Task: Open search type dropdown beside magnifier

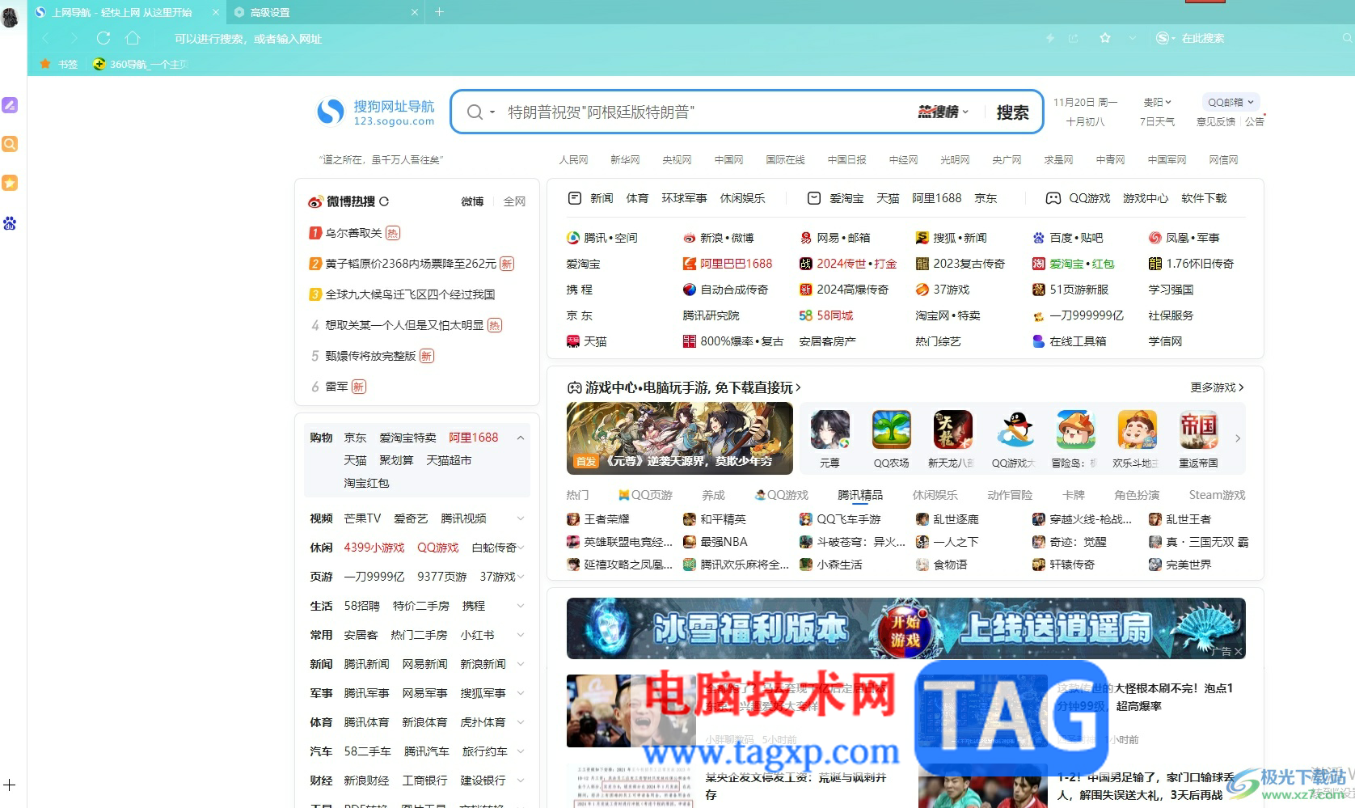Action: [492, 112]
